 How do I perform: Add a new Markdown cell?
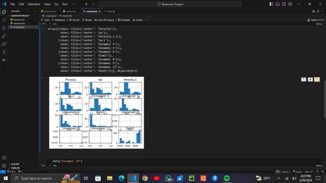58,20
